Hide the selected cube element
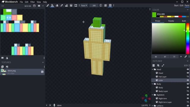This screenshot has height=107, width=190. pyautogui.click(x=188, y=80)
